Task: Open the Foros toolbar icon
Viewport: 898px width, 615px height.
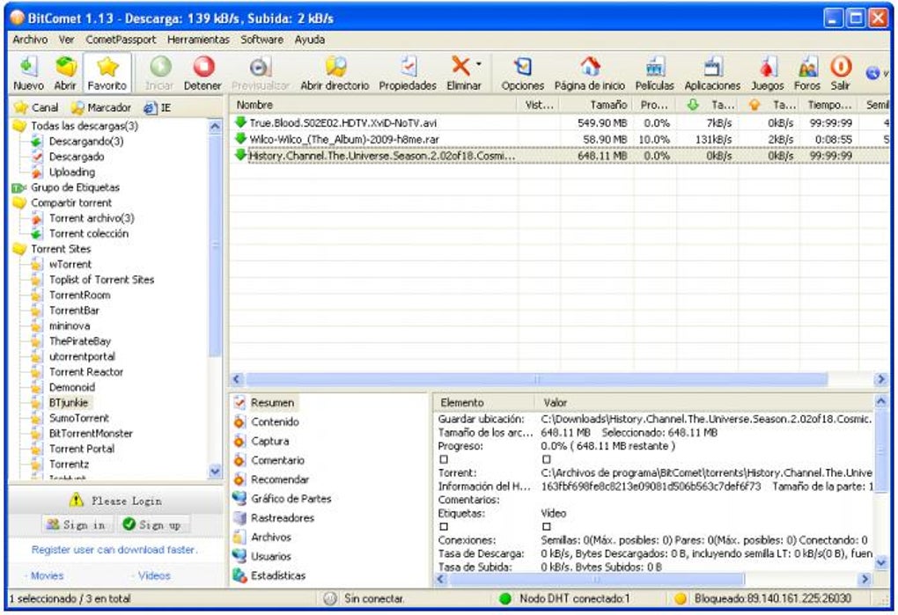Action: (807, 68)
